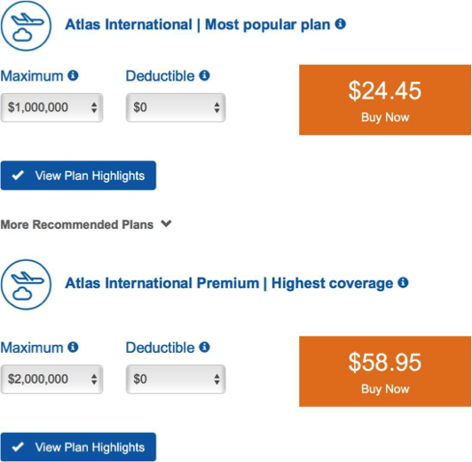The height and width of the screenshot is (462, 472).
Task: Click the airplane icon beside Atlas International
Action: (27, 26)
